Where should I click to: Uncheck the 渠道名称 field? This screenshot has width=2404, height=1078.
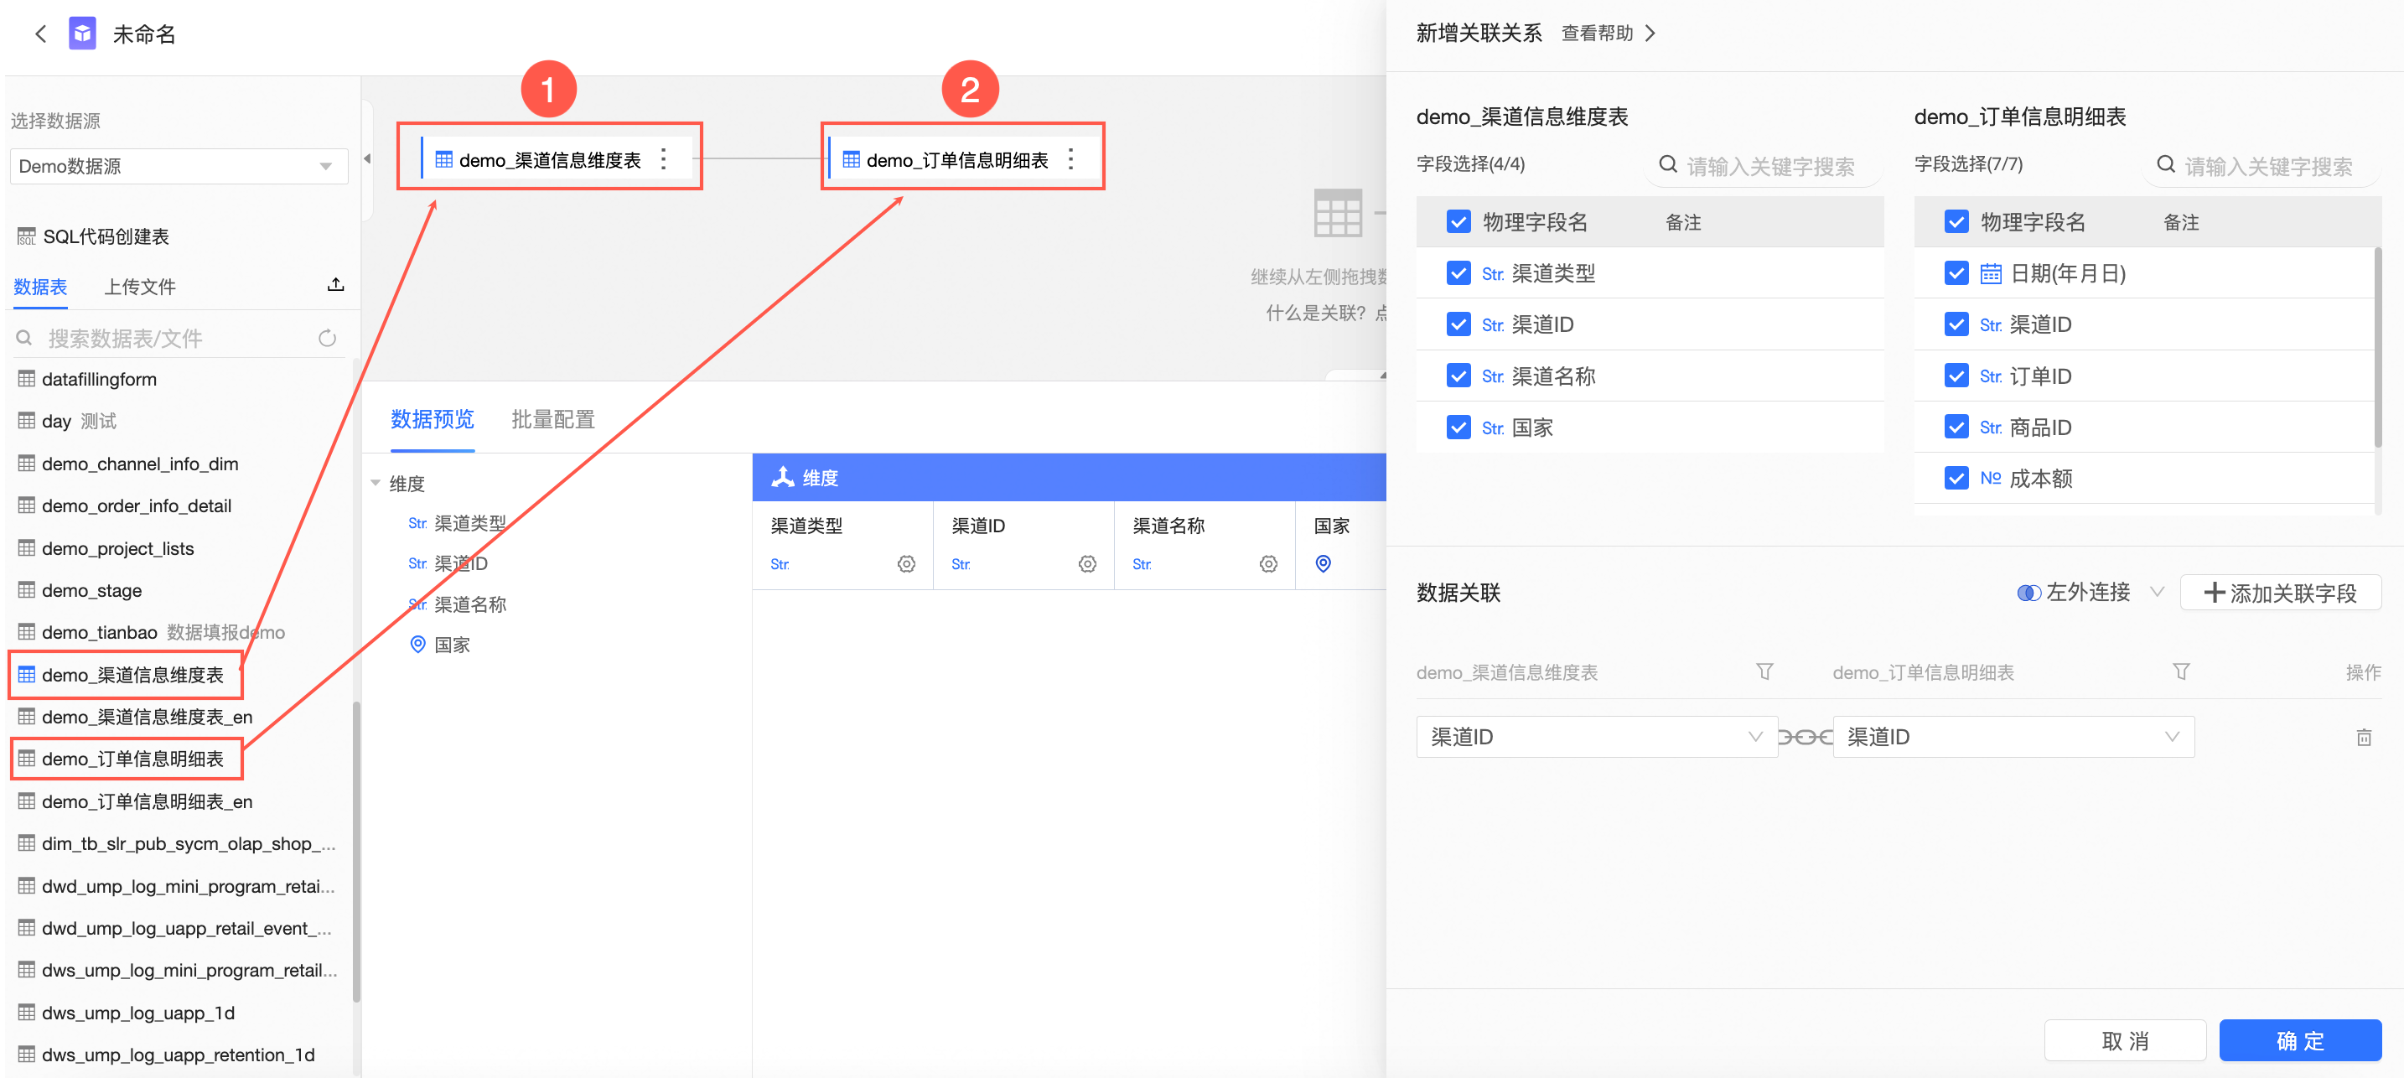1458,376
